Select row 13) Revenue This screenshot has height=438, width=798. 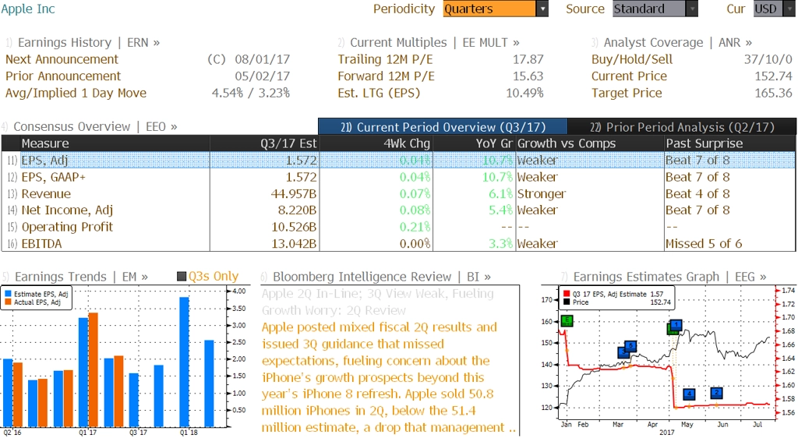(x=398, y=194)
